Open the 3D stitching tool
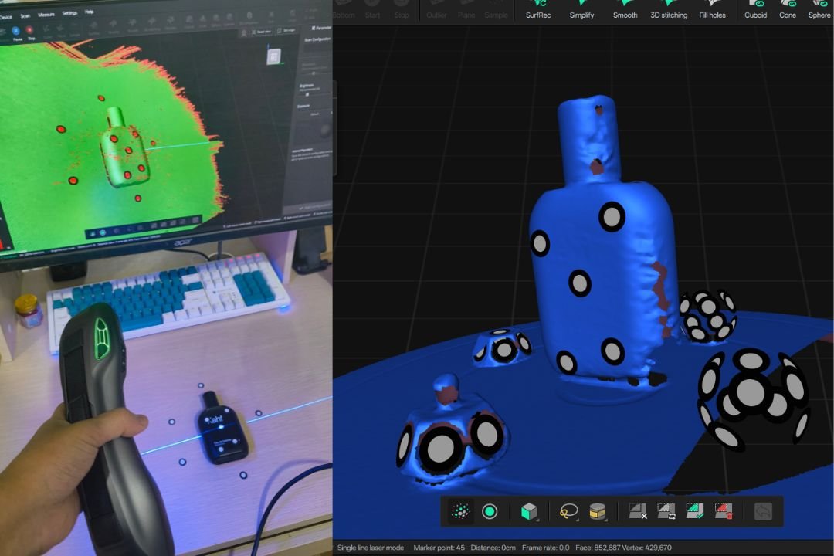This screenshot has height=556, width=834. tap(669, 10)
